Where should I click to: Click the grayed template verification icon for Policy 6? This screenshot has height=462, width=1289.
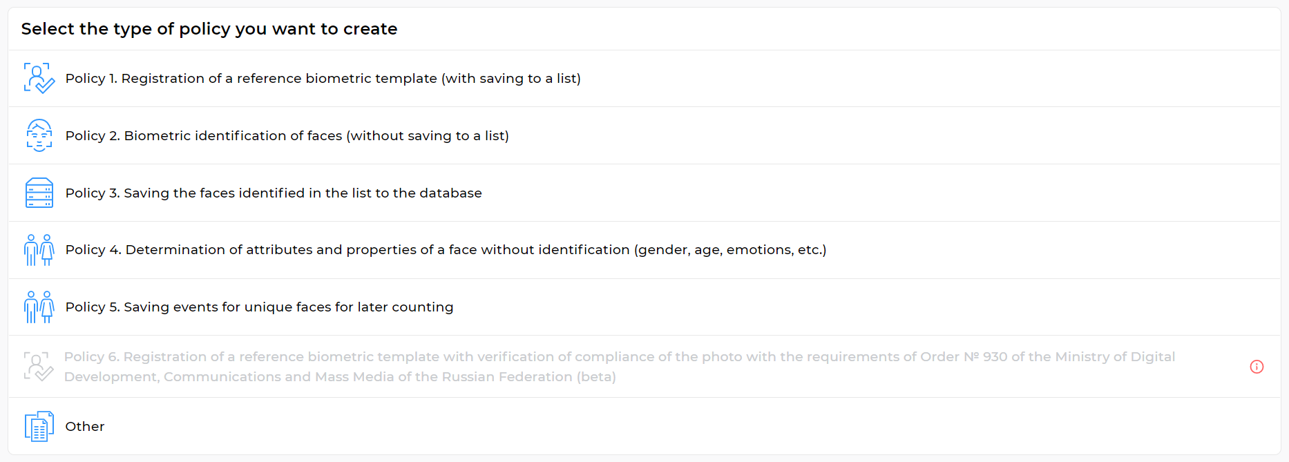pos(39,366)
